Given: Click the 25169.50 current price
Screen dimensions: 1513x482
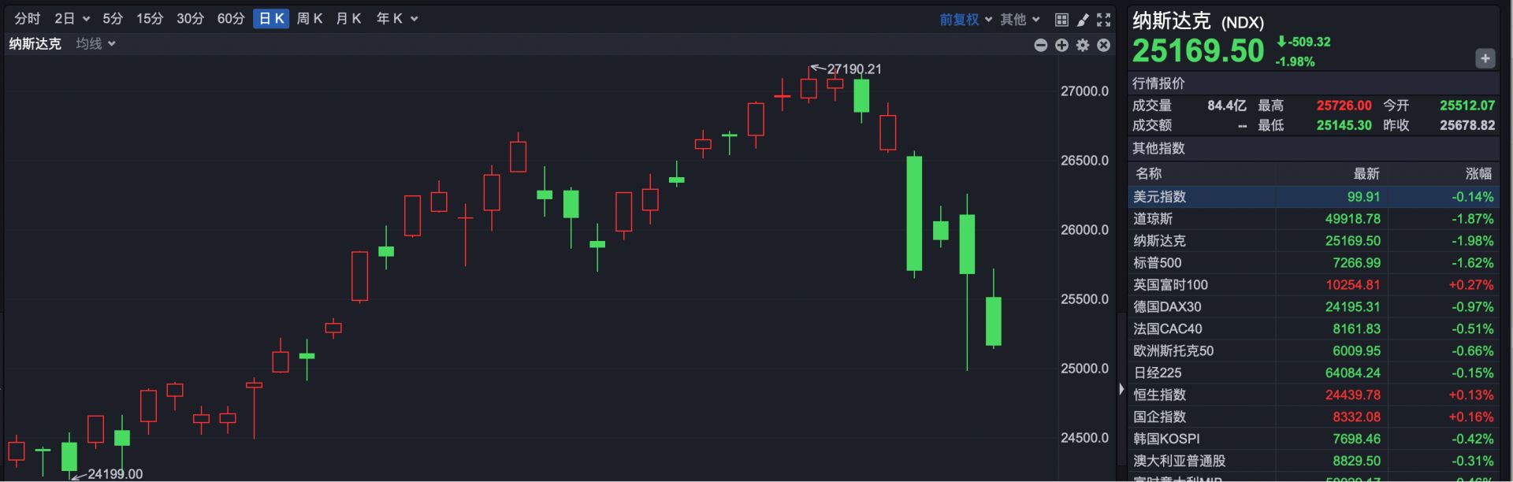Looking at the screenshot, I should [x=1198, y=51].
